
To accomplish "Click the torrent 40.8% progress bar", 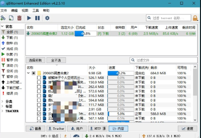I will [x=85, y=34].
